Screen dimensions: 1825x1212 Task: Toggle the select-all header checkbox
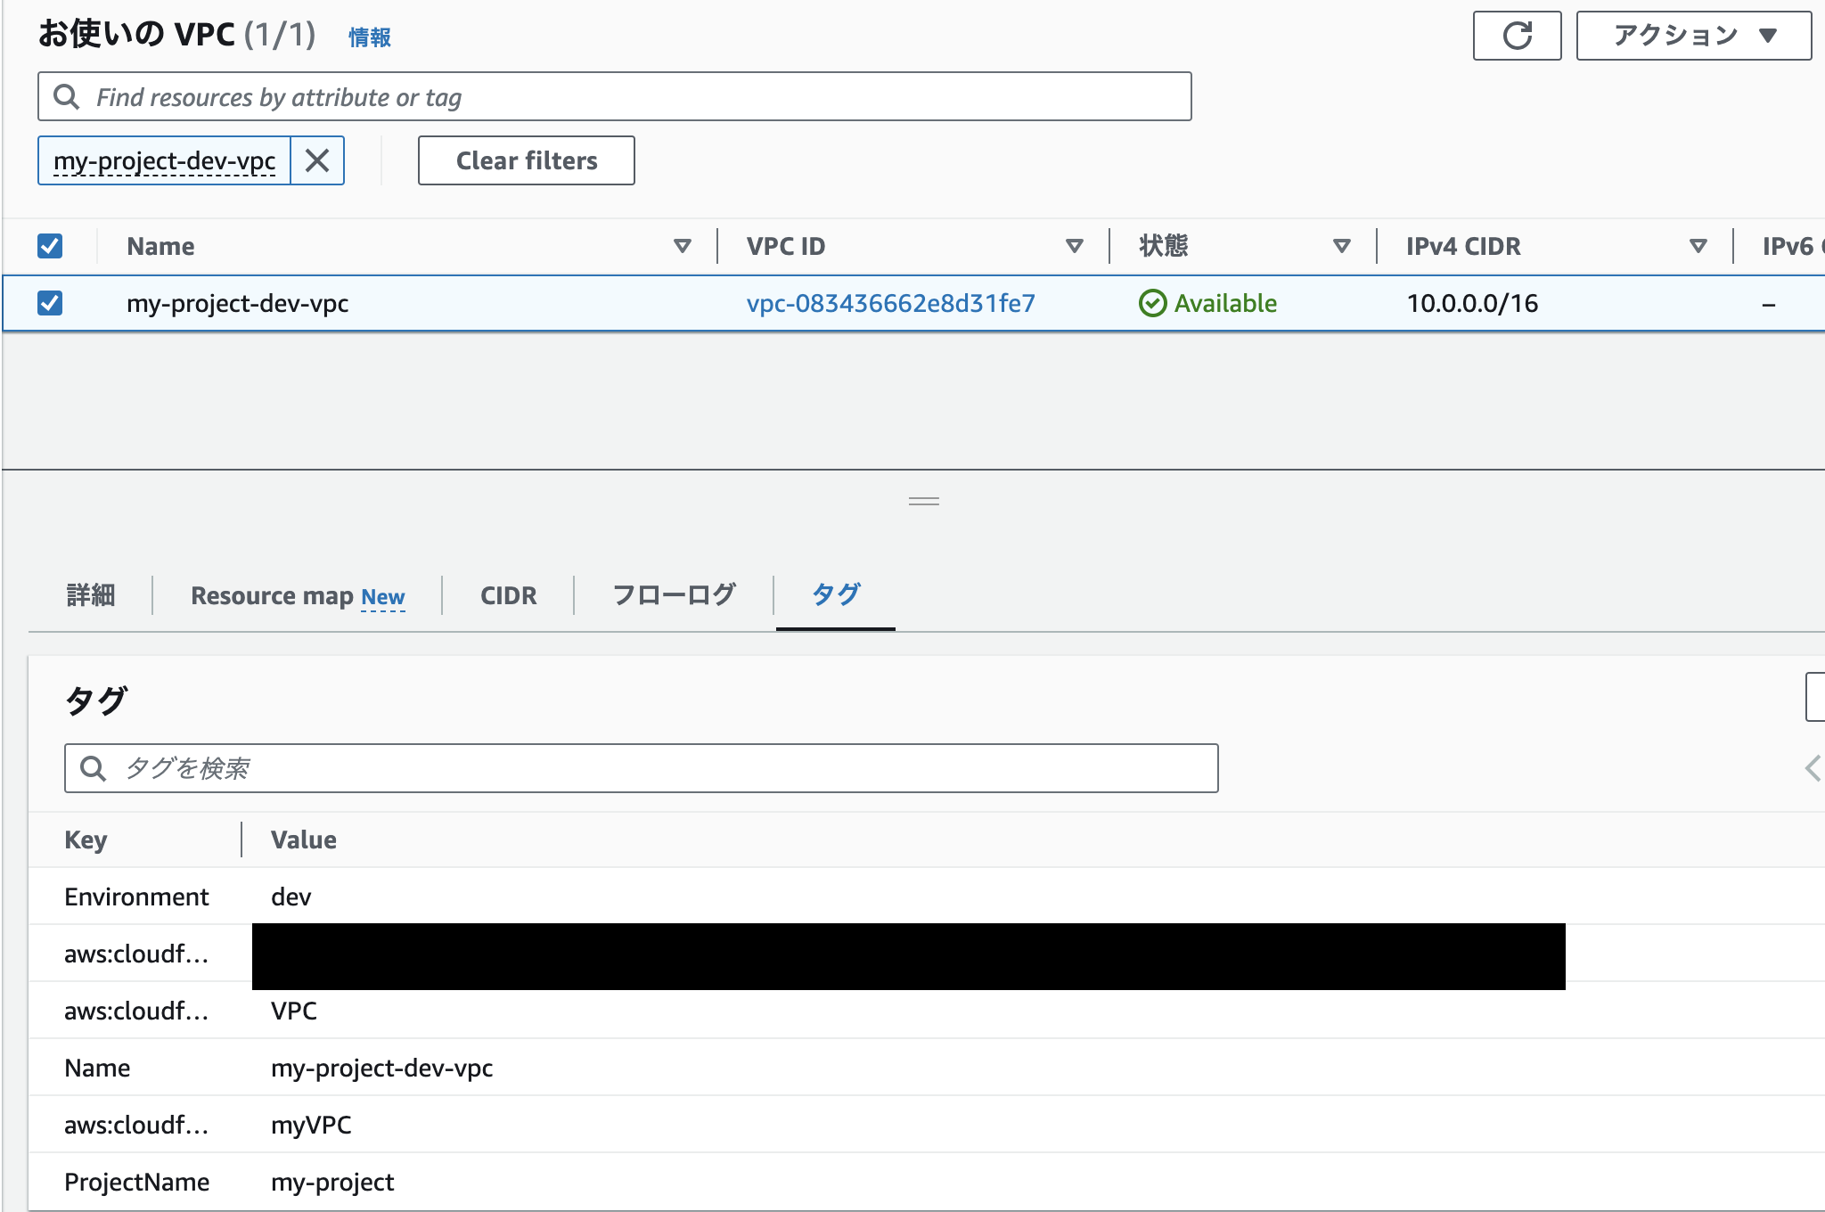50,246
